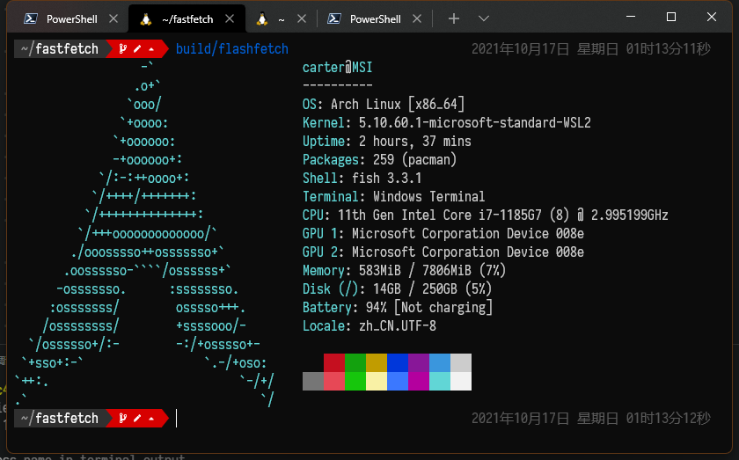The image size is (739, 460).
Task: Click the Memory: 583MiB / 7806MiB line
Action: [405, 271]
